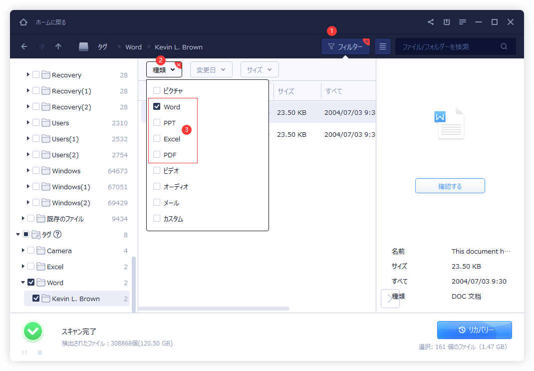This screenshot has height=371, width=534.
Task: Click the share icon in title bar
Action: 431,22
